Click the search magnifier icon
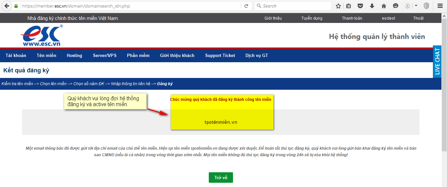The image size is (447, 187). pyautogui.click(x=259, y=6)
